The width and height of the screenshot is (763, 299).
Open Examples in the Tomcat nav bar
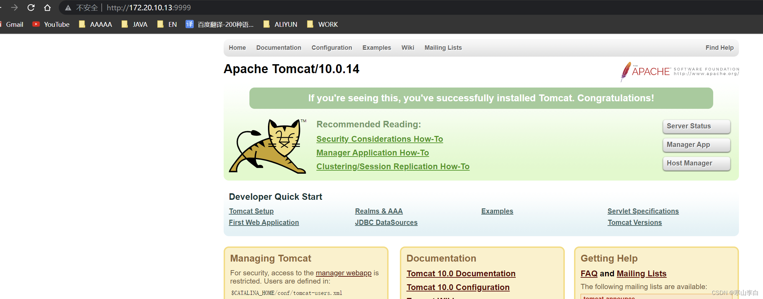click(x=377, y=48)
